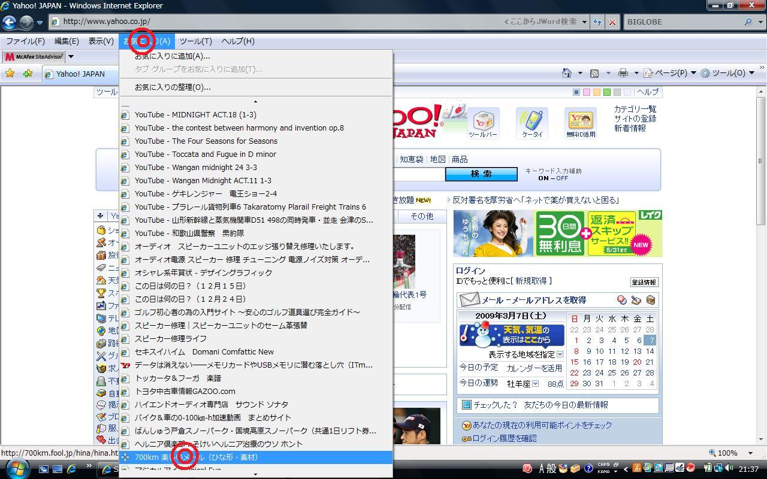This screenshot has height=479, width=767.
Task: Open the RSS feeds icon
Action: tap(594, 73)
